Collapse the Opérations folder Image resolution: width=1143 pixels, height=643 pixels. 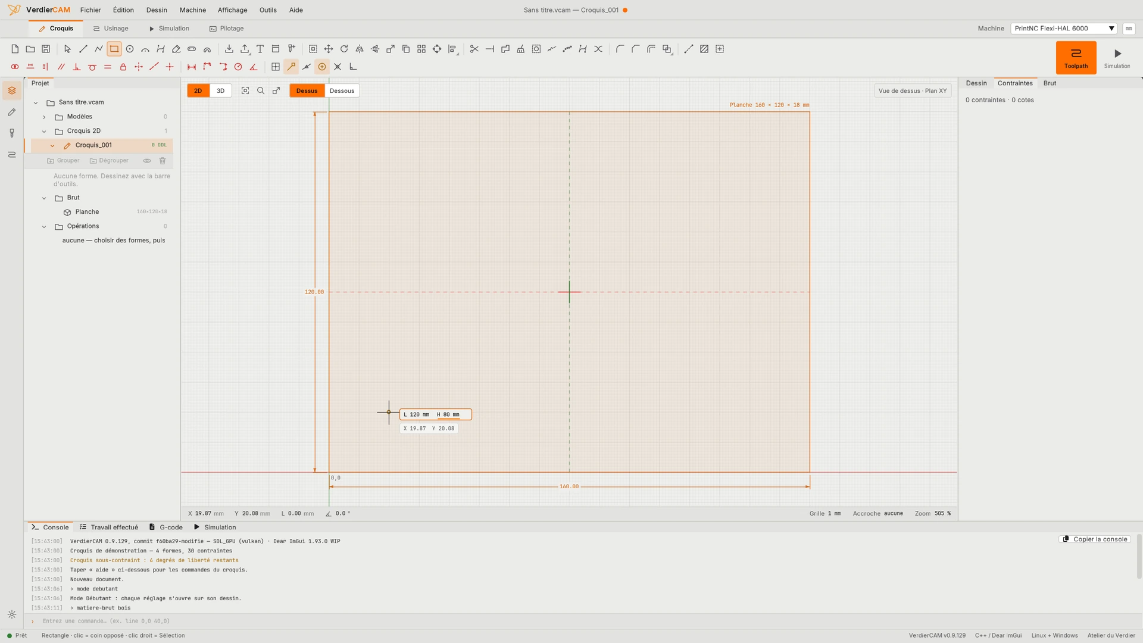click(x=44, y=226)
